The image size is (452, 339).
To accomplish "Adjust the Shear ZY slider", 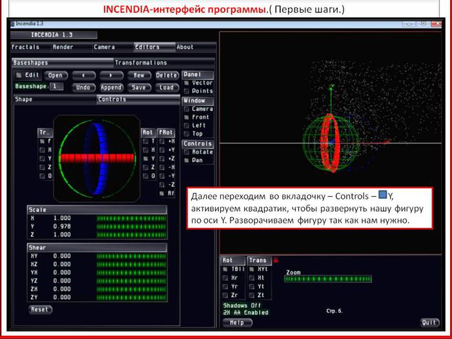I will click(132, 298).
